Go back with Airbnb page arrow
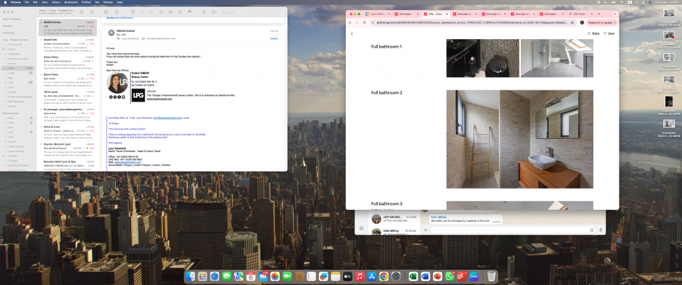The image size is (682, 285). pyautogui.click(x=352, y=33)
